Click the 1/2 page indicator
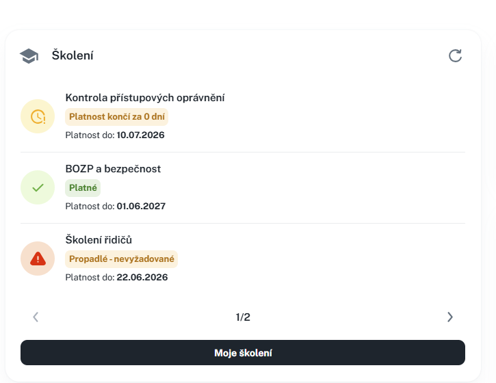496x383 pixels. coord(243,317)
